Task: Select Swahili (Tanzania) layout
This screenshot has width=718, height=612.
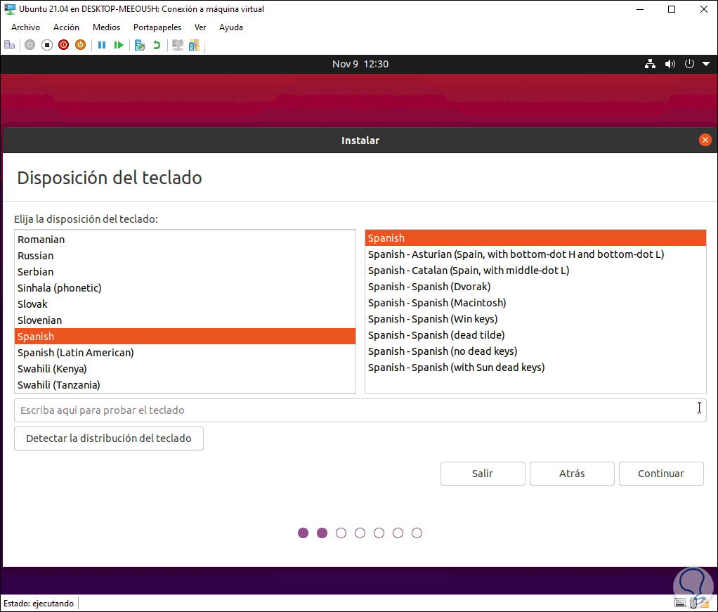Action: click(185, 385)
